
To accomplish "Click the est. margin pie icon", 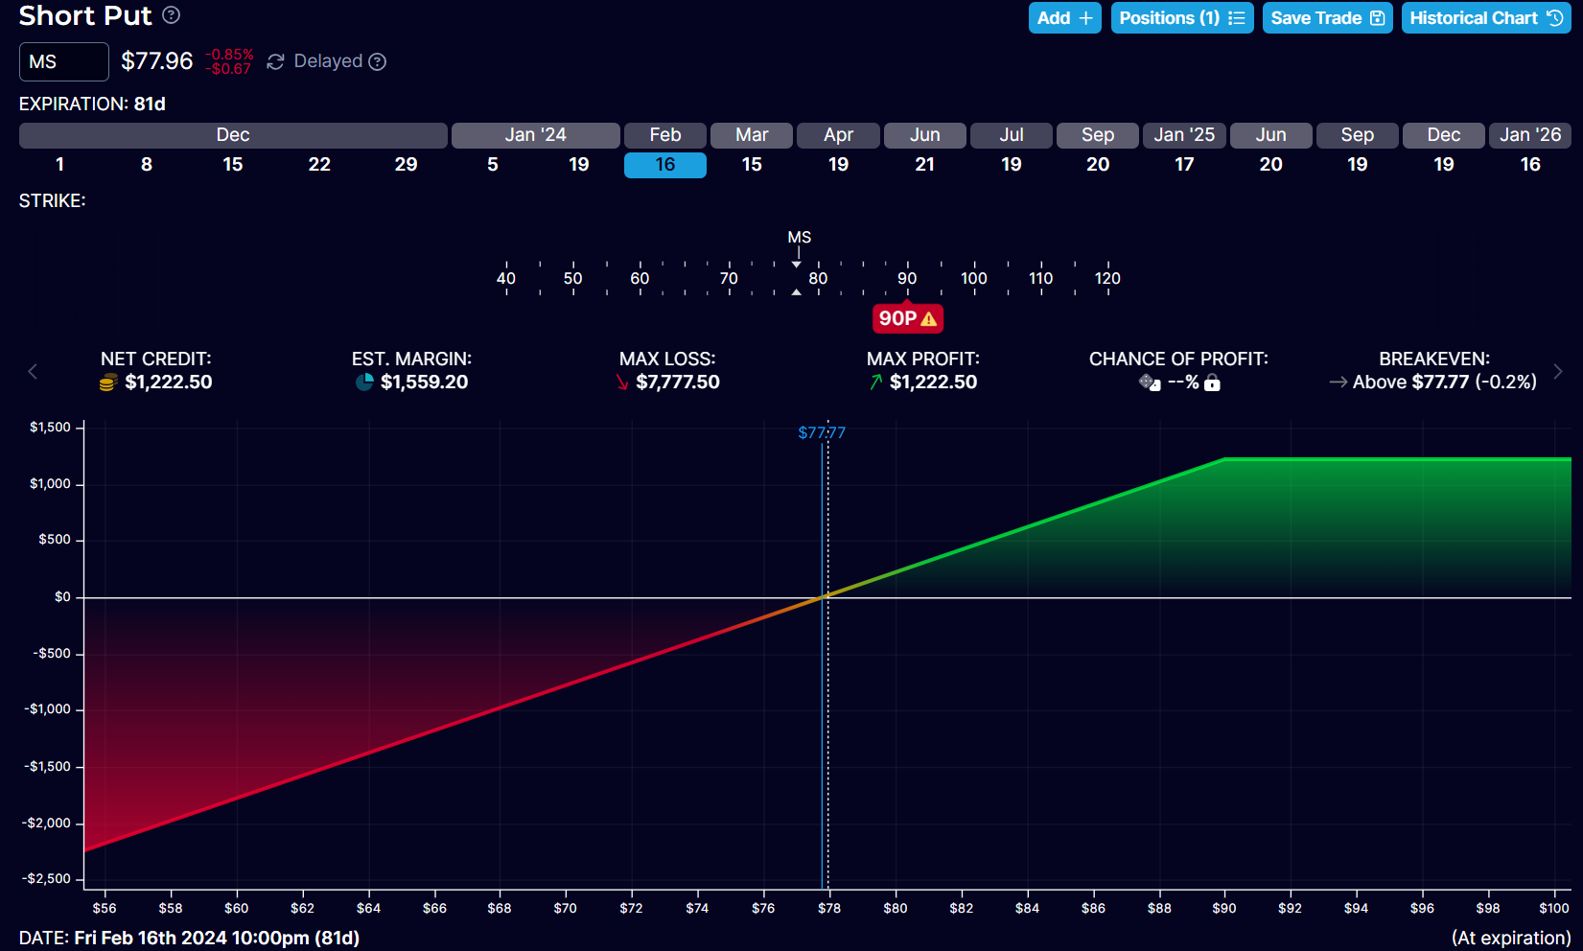I will pyautogui.click(x=364, y=383).
